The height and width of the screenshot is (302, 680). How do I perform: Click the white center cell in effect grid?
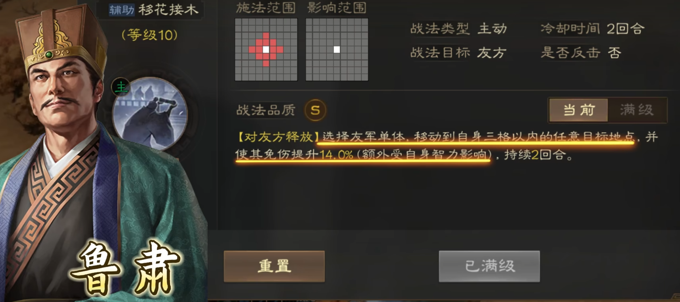(x=337, y=50)
